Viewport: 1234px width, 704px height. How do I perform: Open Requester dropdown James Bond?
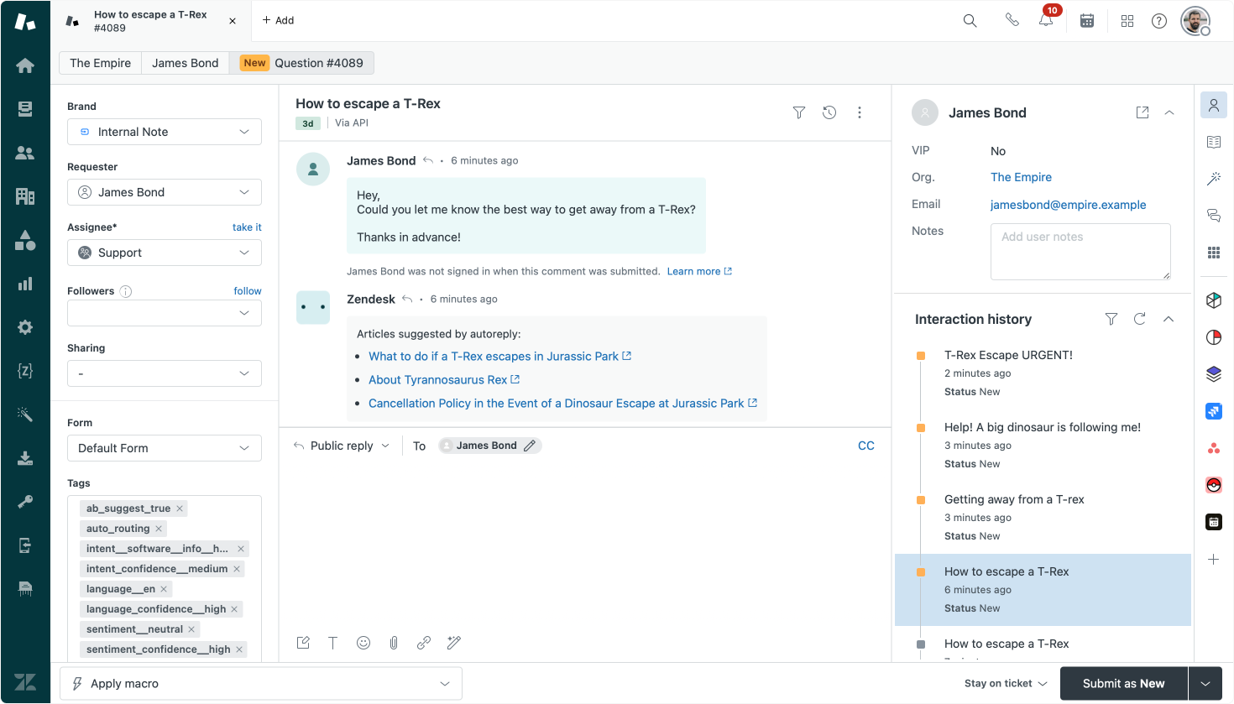(x=165, y=192)
